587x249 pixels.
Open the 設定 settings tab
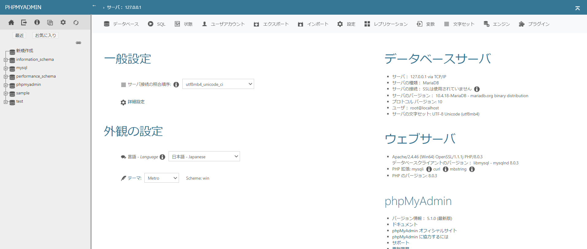point(346,24)
